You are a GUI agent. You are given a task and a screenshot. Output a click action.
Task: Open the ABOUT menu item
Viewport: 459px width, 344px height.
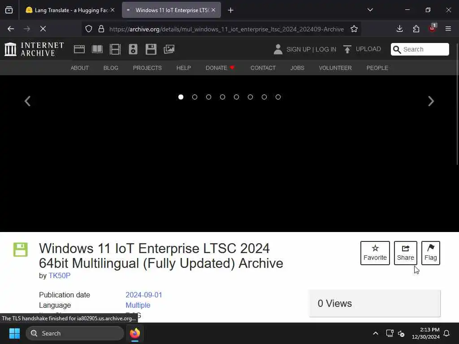click(x=80, y=68)
